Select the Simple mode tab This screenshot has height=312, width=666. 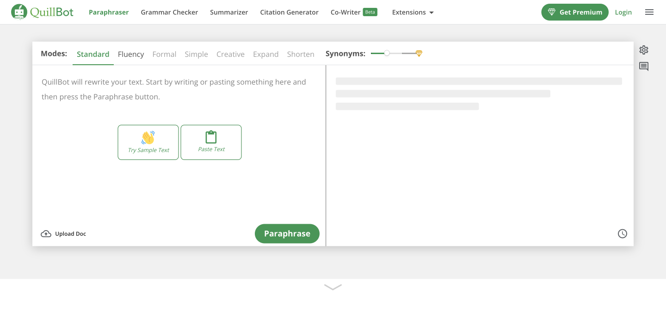(x=196, y=54)
